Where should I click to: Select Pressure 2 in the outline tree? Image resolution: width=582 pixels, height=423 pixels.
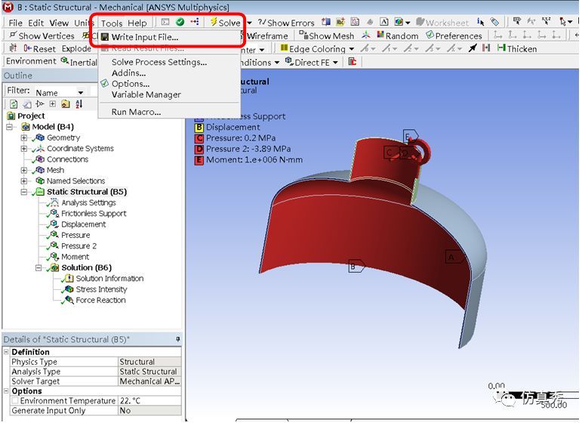point(79,245)
